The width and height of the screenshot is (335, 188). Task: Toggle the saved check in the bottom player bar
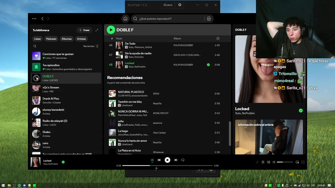click(63, 162)
